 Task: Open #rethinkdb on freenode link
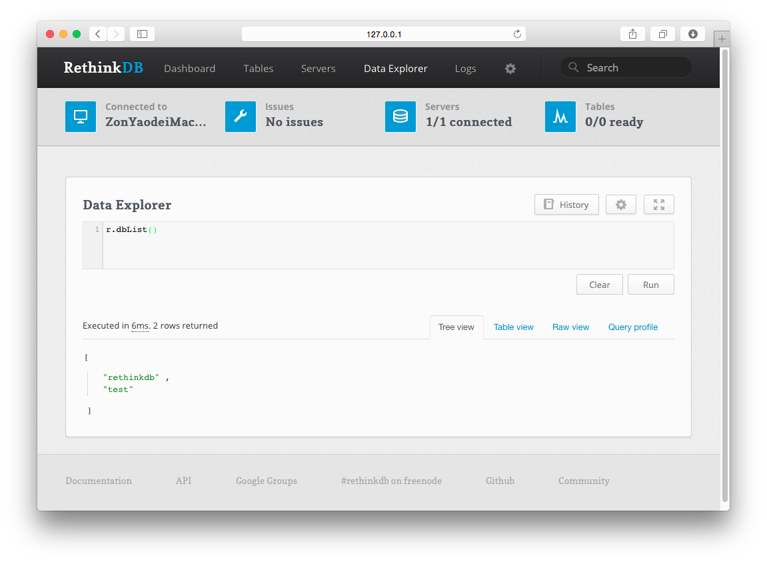point(391,481)
